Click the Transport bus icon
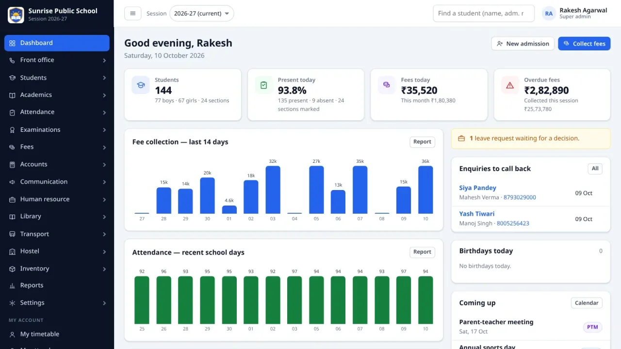 click(x=12, y=234)
